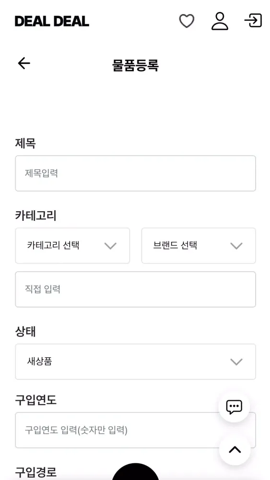Open the wishlist heart icon
The image size is (270, 480).
click(x=187, y=21)
